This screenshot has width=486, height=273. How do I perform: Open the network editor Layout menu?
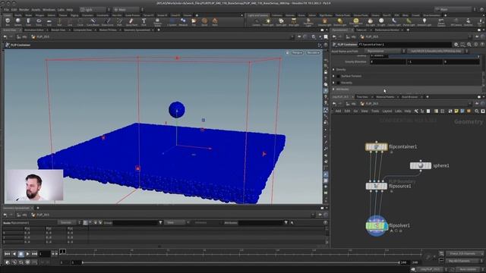pos(387,111)
